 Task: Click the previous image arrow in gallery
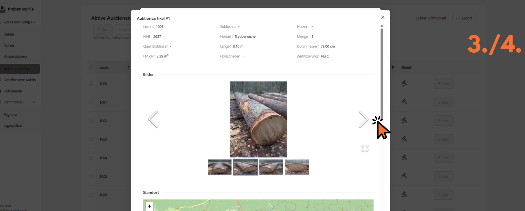pyautogui.click(x=153, y=119)
